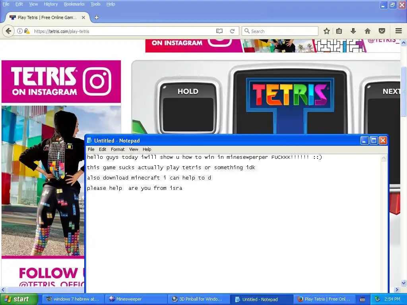This screenshot has width=407, height=305.
Task: Click the text line 'this game sucks actually'
Action: pyautogui.click(x=171, y=168)
